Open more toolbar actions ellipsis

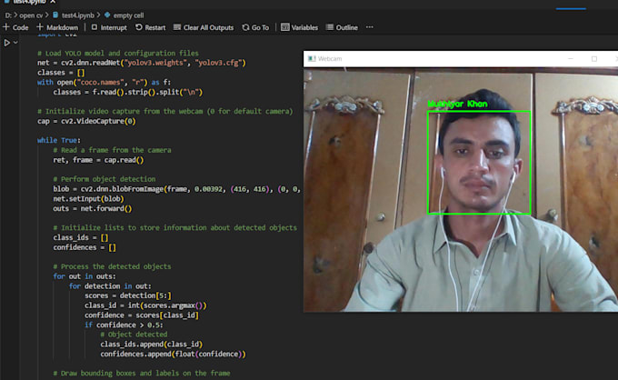[x=369, y=27]
